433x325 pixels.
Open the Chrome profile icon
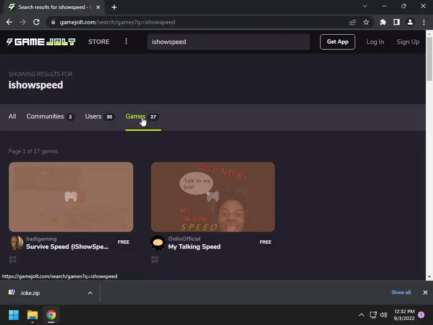(410, 22)
